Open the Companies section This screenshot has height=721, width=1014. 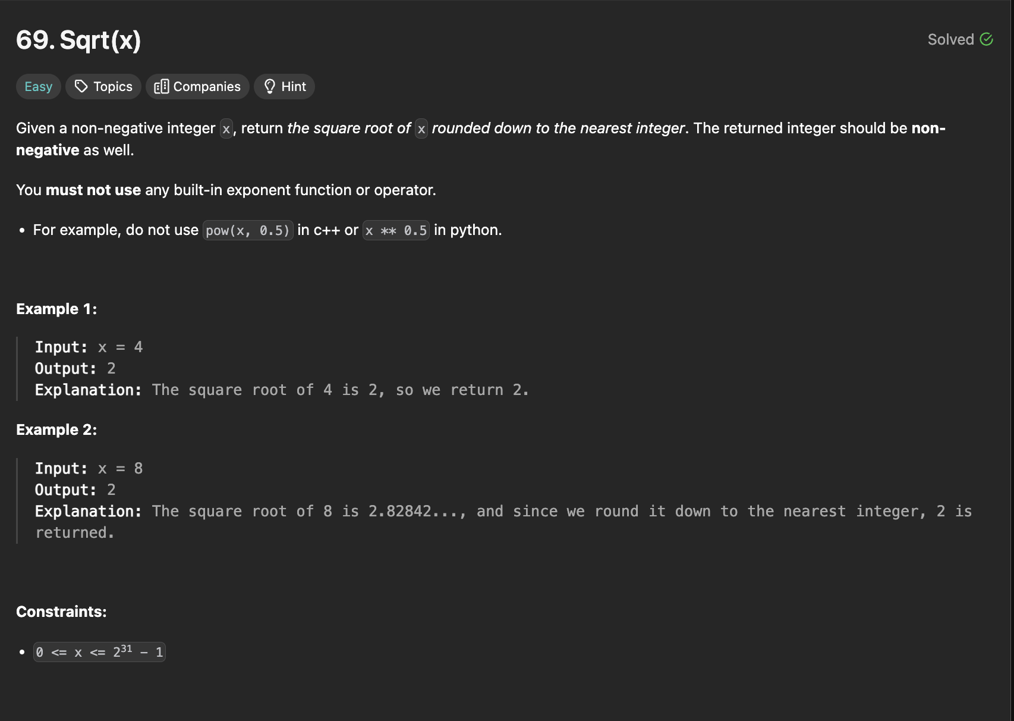coord(197,87)
